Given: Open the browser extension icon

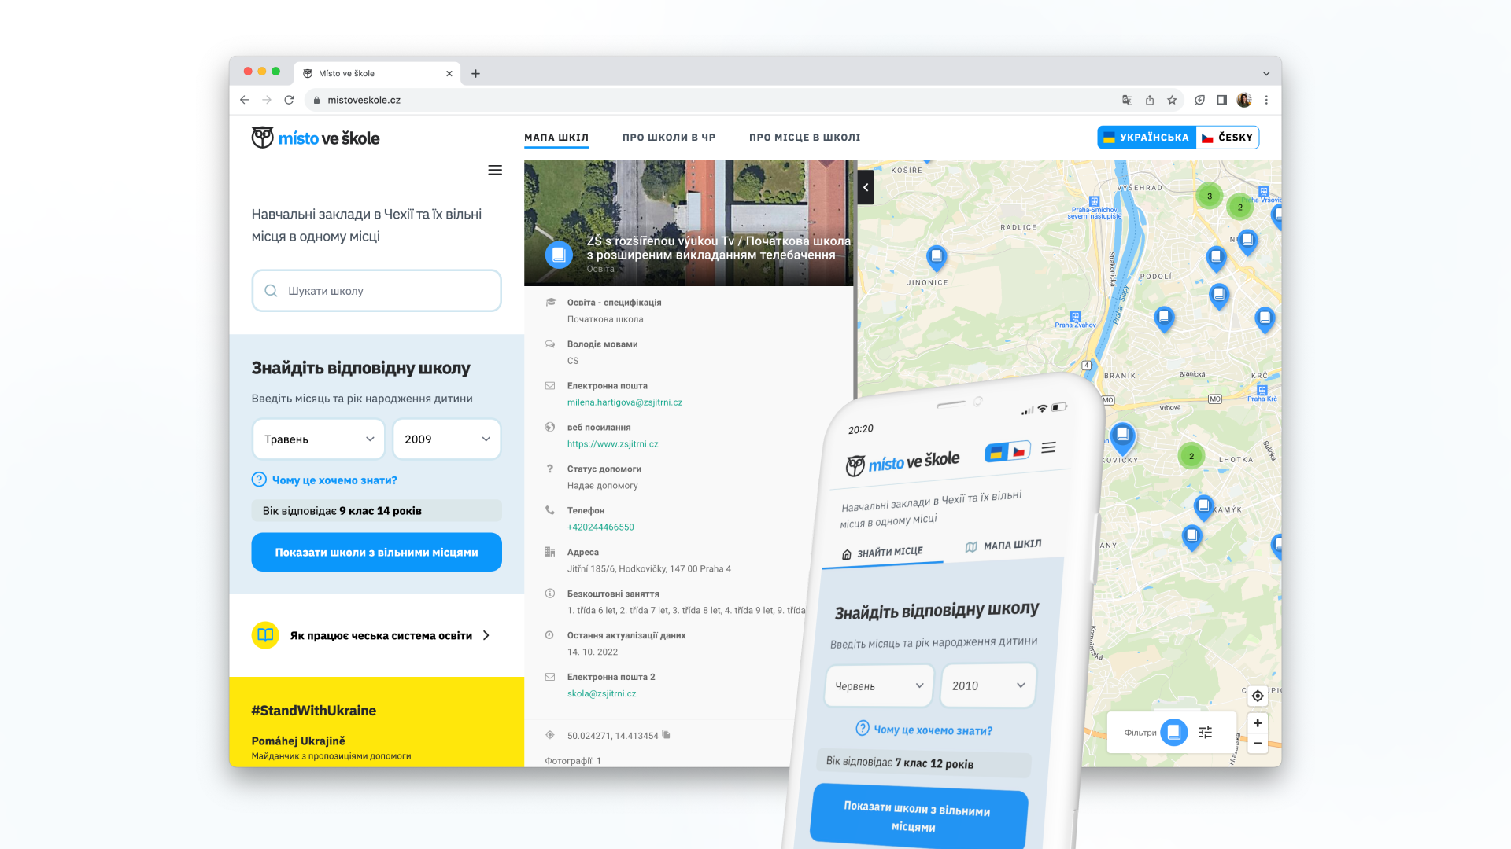Looking at the screenshot, I should [1199, 100].
